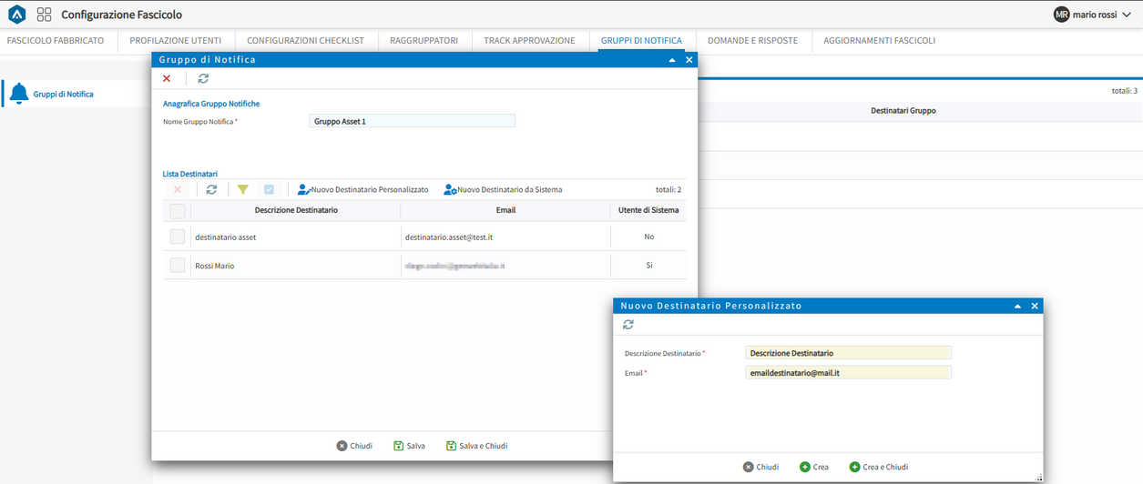Click Nuovo Destinatario da Sistema
1143x484 pixels.
503,190
